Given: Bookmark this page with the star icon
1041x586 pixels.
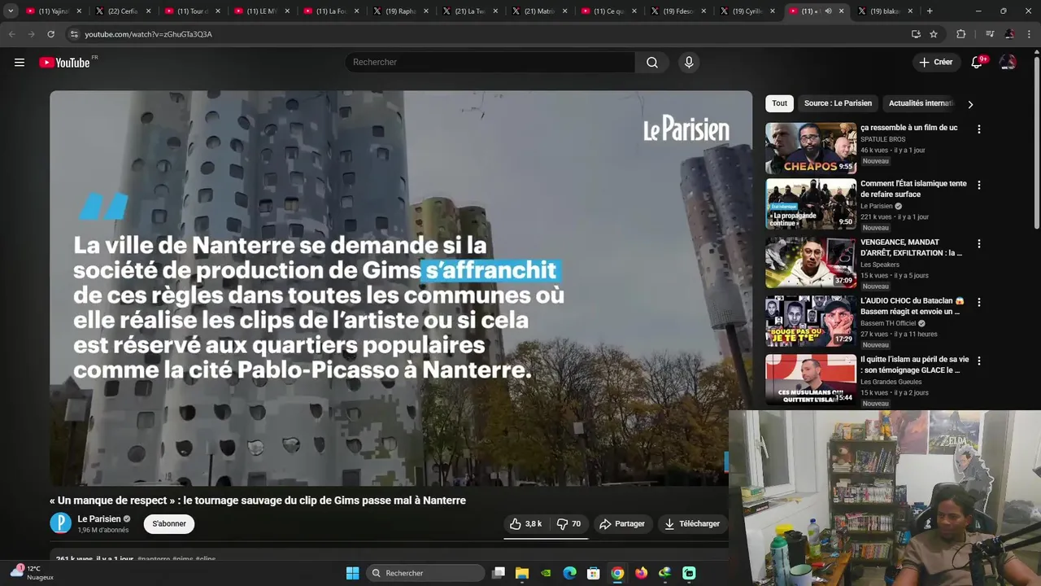Looking at the screenshot, I should (934, 34).
